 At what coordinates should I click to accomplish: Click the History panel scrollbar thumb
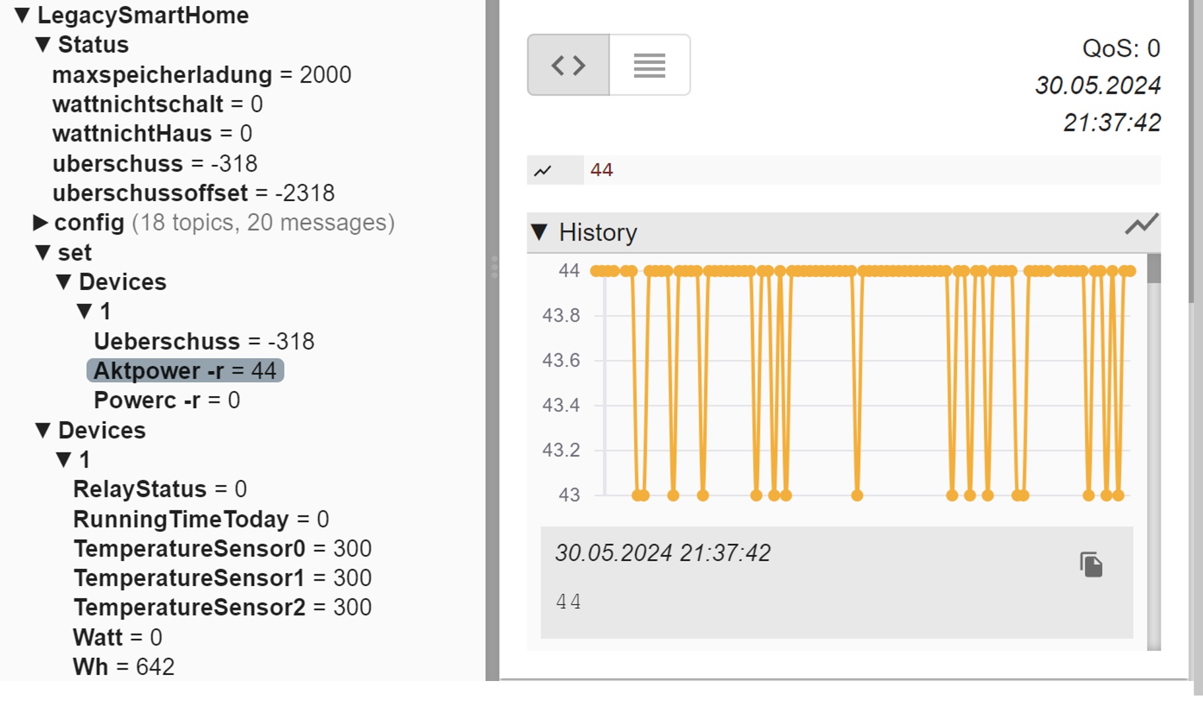coord(1154,268)
